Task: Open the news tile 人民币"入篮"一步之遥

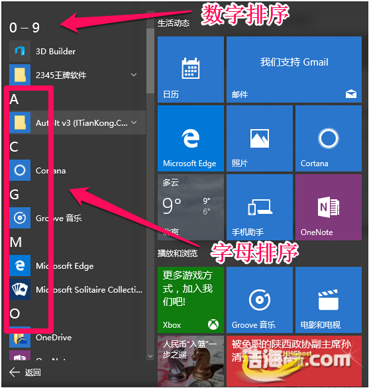Action: [191, 361]
